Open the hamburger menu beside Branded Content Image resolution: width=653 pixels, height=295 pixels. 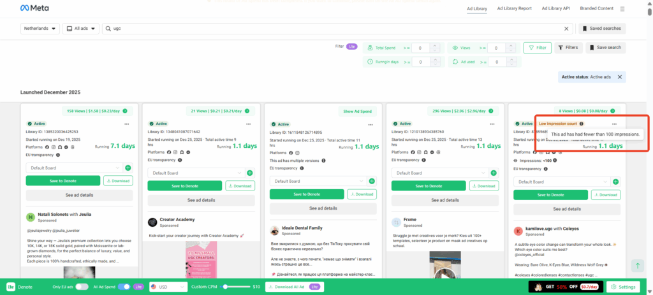click(x=622, y=9)
